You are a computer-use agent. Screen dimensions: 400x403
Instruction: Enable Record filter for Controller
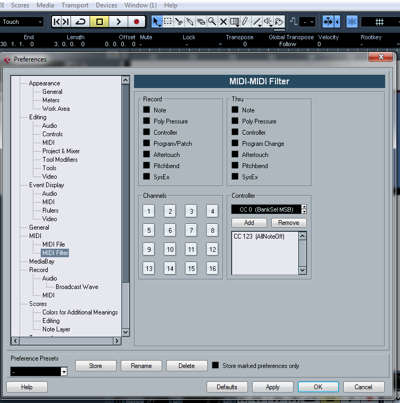point(146,132)
